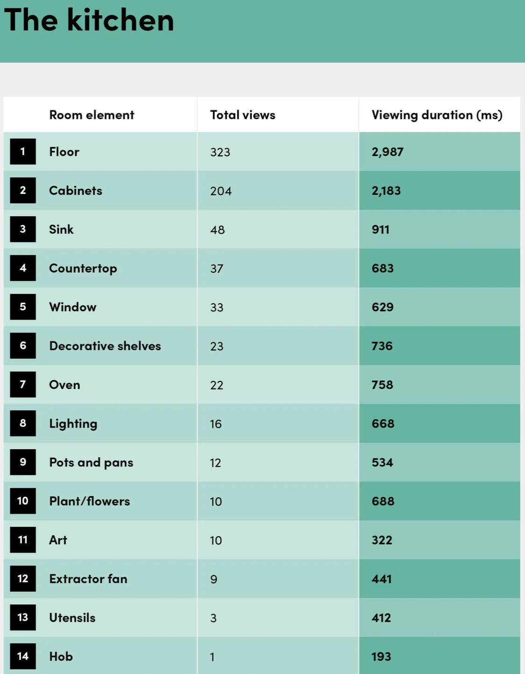Select the rank 9 number badge
This screenshot has width=525, height=674.
click(22, 462)
